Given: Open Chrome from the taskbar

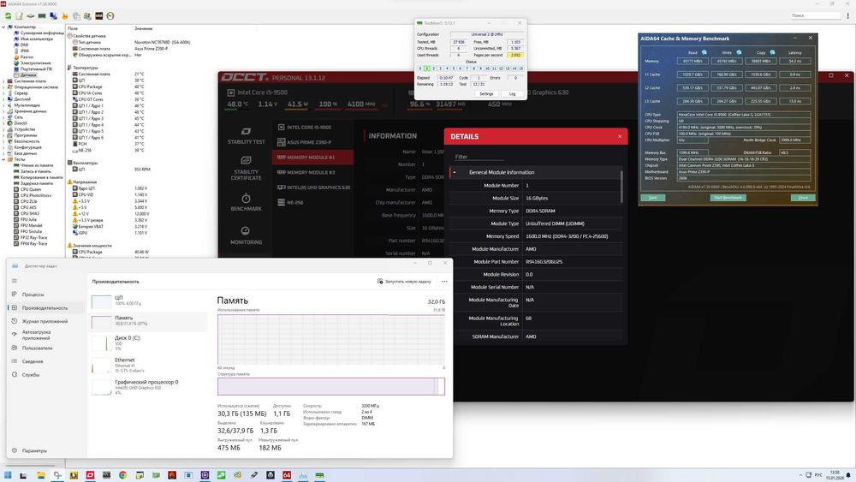Looking at the screenshot, I should [x=122, y=475].
